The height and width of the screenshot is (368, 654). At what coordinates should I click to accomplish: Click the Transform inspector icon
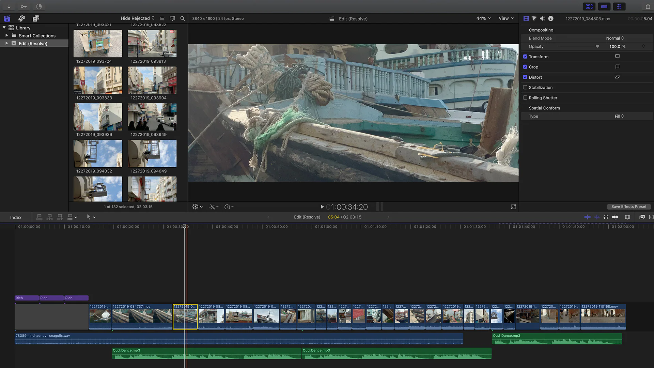point(617,56)
